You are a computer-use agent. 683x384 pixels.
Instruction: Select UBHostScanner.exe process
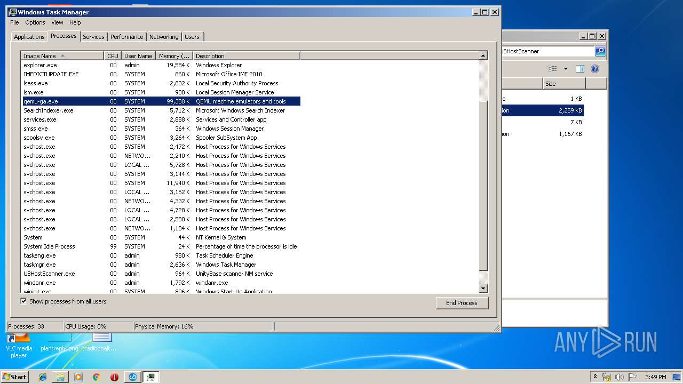point(160,274)
